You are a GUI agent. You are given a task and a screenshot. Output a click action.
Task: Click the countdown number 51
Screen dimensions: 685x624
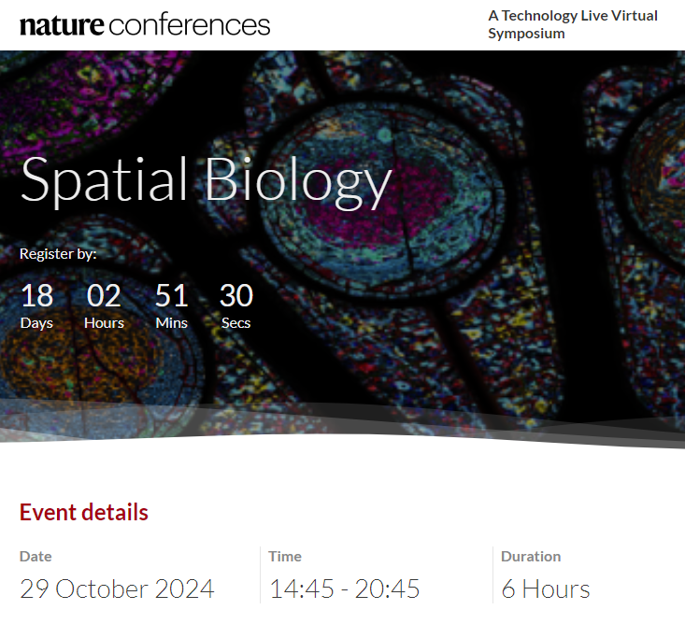(171, 296)
